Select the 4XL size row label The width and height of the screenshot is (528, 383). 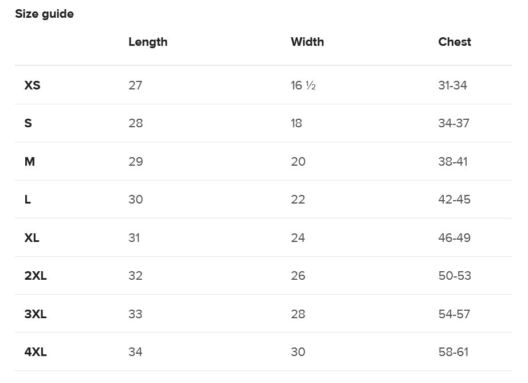click(36, 352)
